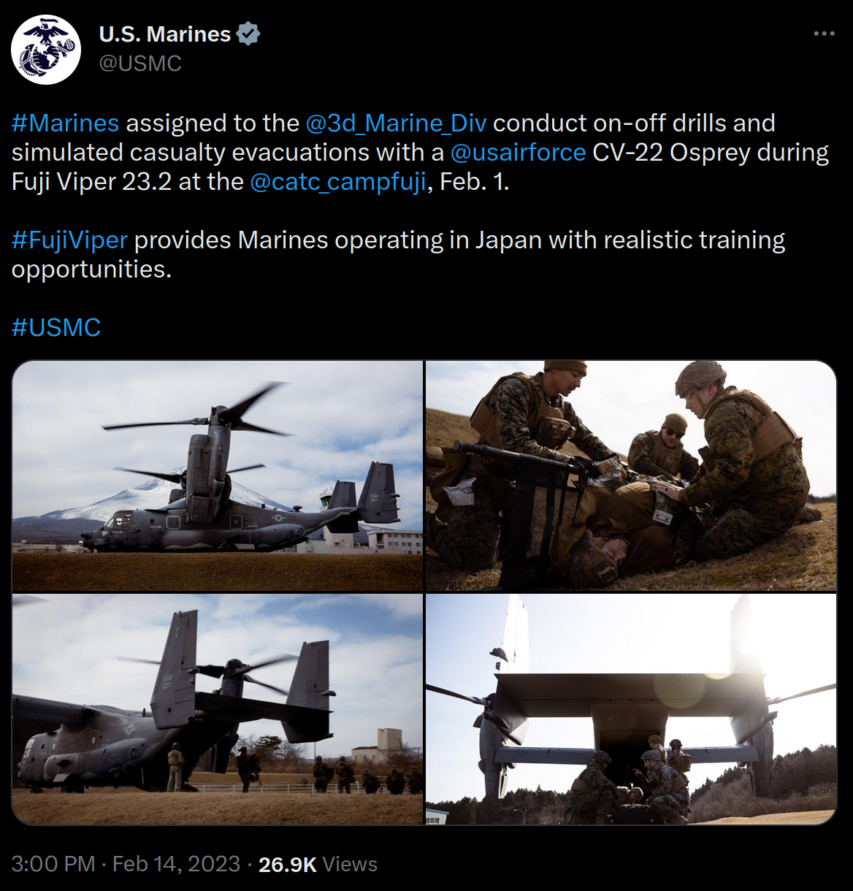Image resolution: width=853 pixels, height=891 pixels.
Task: Click the 26.9K Views count
Action: click(318, 864)
